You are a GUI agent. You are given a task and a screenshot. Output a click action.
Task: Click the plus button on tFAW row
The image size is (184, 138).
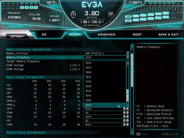tap(124, 113)
